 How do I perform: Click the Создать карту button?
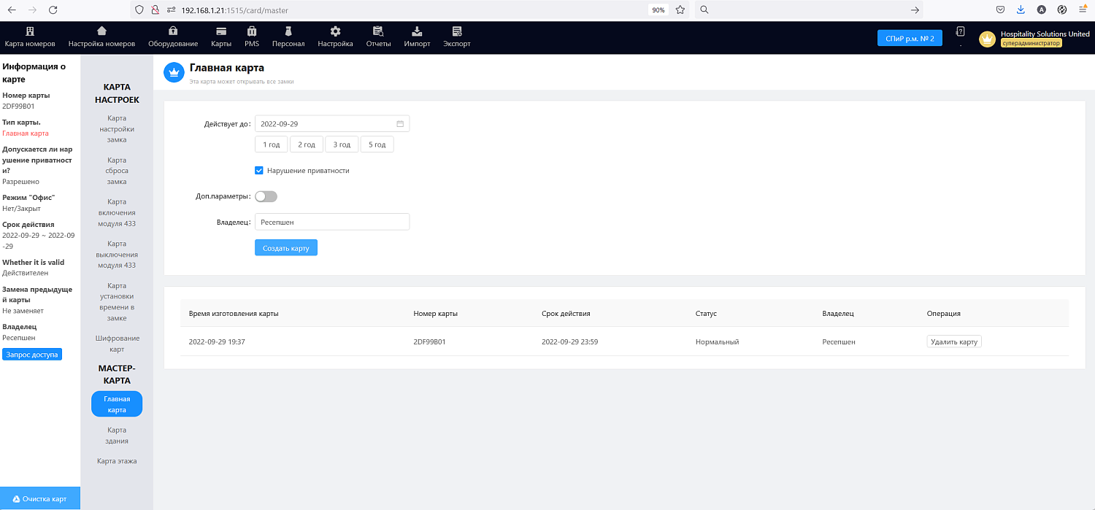pos(286,248)
